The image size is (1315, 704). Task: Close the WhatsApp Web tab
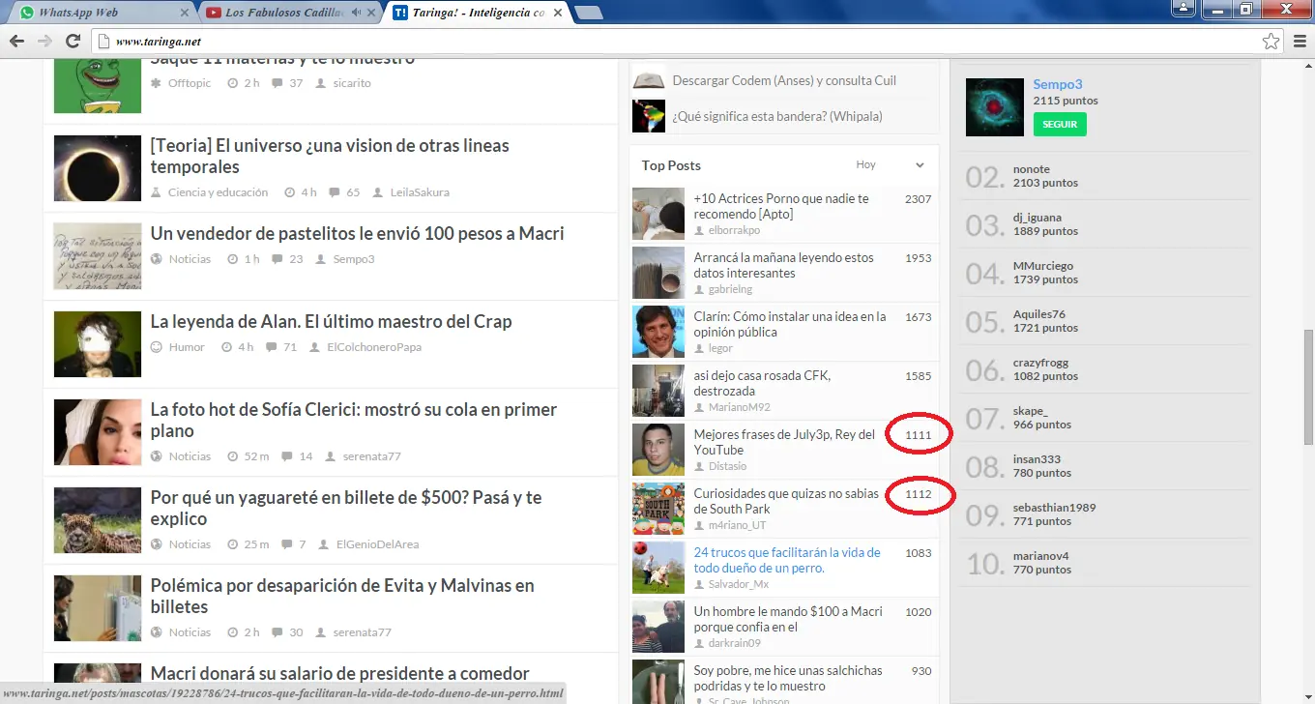pyautogui.click(x=184, y=13)
